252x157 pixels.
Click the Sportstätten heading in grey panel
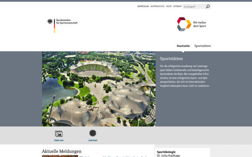(x=171, y=59)
